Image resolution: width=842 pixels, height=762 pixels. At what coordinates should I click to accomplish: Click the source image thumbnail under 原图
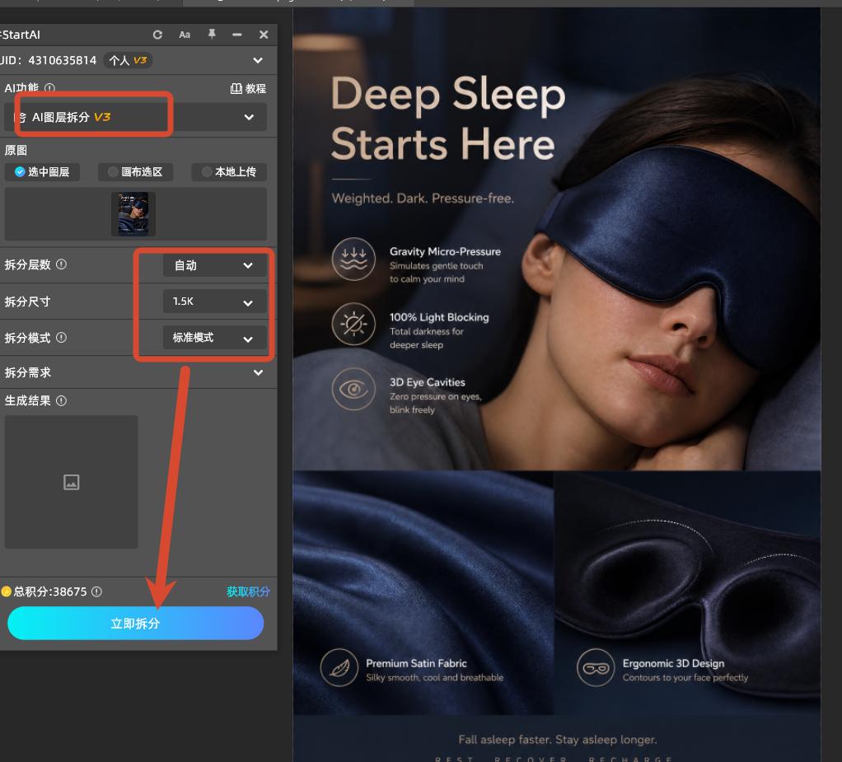click(133, 213)
